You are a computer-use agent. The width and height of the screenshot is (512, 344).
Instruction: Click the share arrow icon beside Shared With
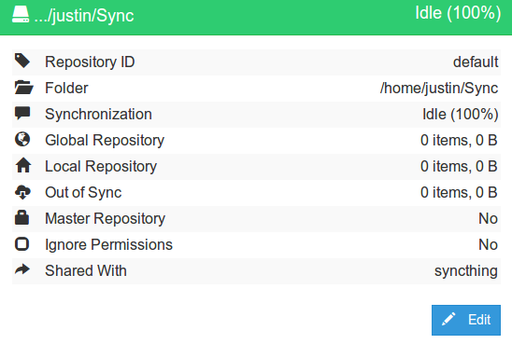tap(22, 269)
